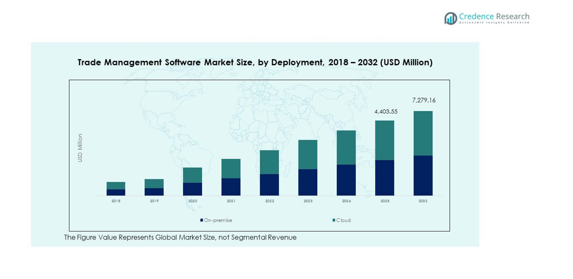
Task: Click the 2019 x-axis year label
Action: tap(154, 201)
